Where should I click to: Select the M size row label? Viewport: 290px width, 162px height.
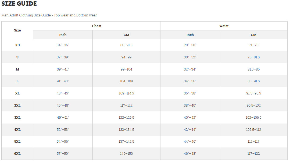point(17,69)
